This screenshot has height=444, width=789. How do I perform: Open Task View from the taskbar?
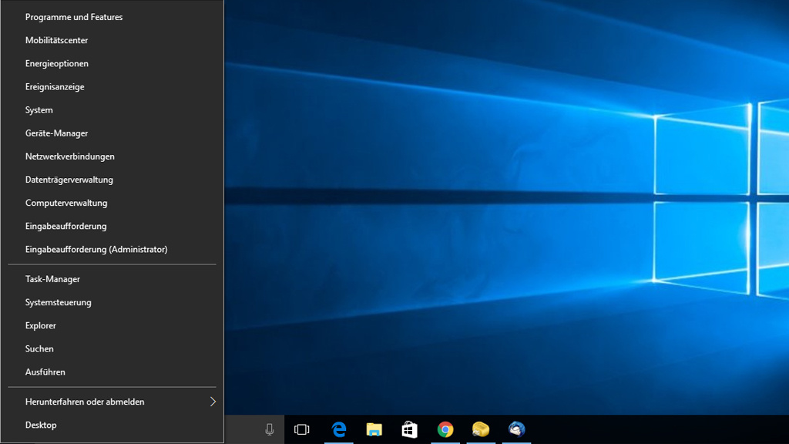click(x=302, y=429)
